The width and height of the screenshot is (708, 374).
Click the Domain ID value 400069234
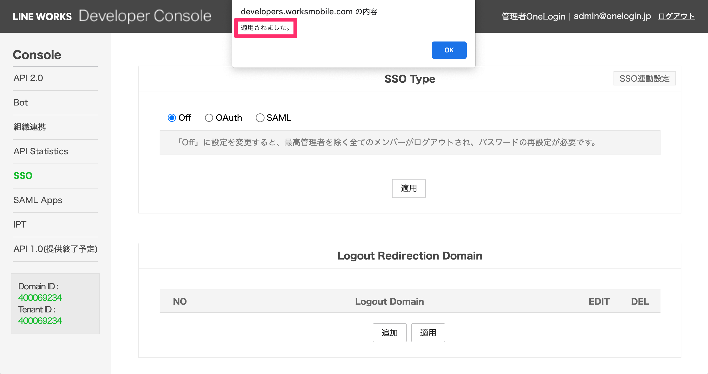pos(40,298)
